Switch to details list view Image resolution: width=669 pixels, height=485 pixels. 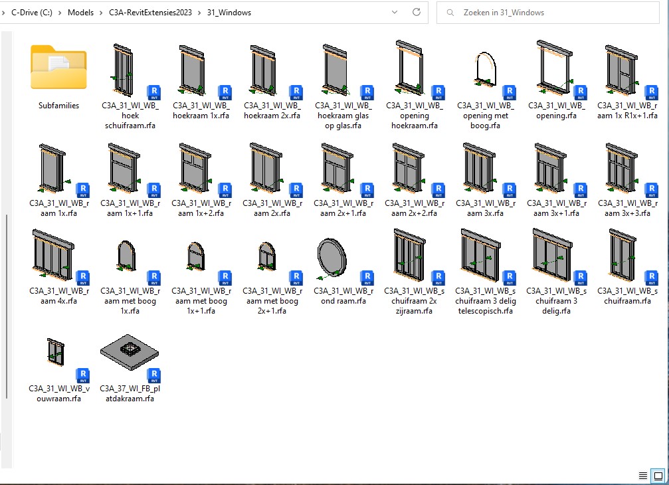tap(642, 476)
